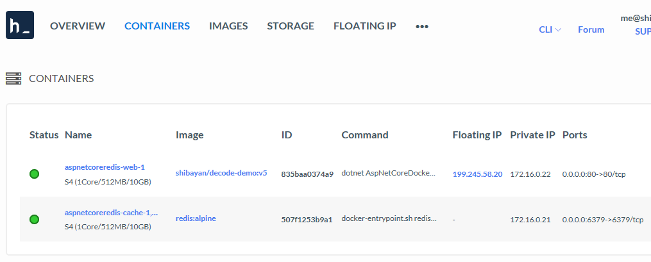Click the dotnet AspNetCoreDocke... command

coord(389,174)
